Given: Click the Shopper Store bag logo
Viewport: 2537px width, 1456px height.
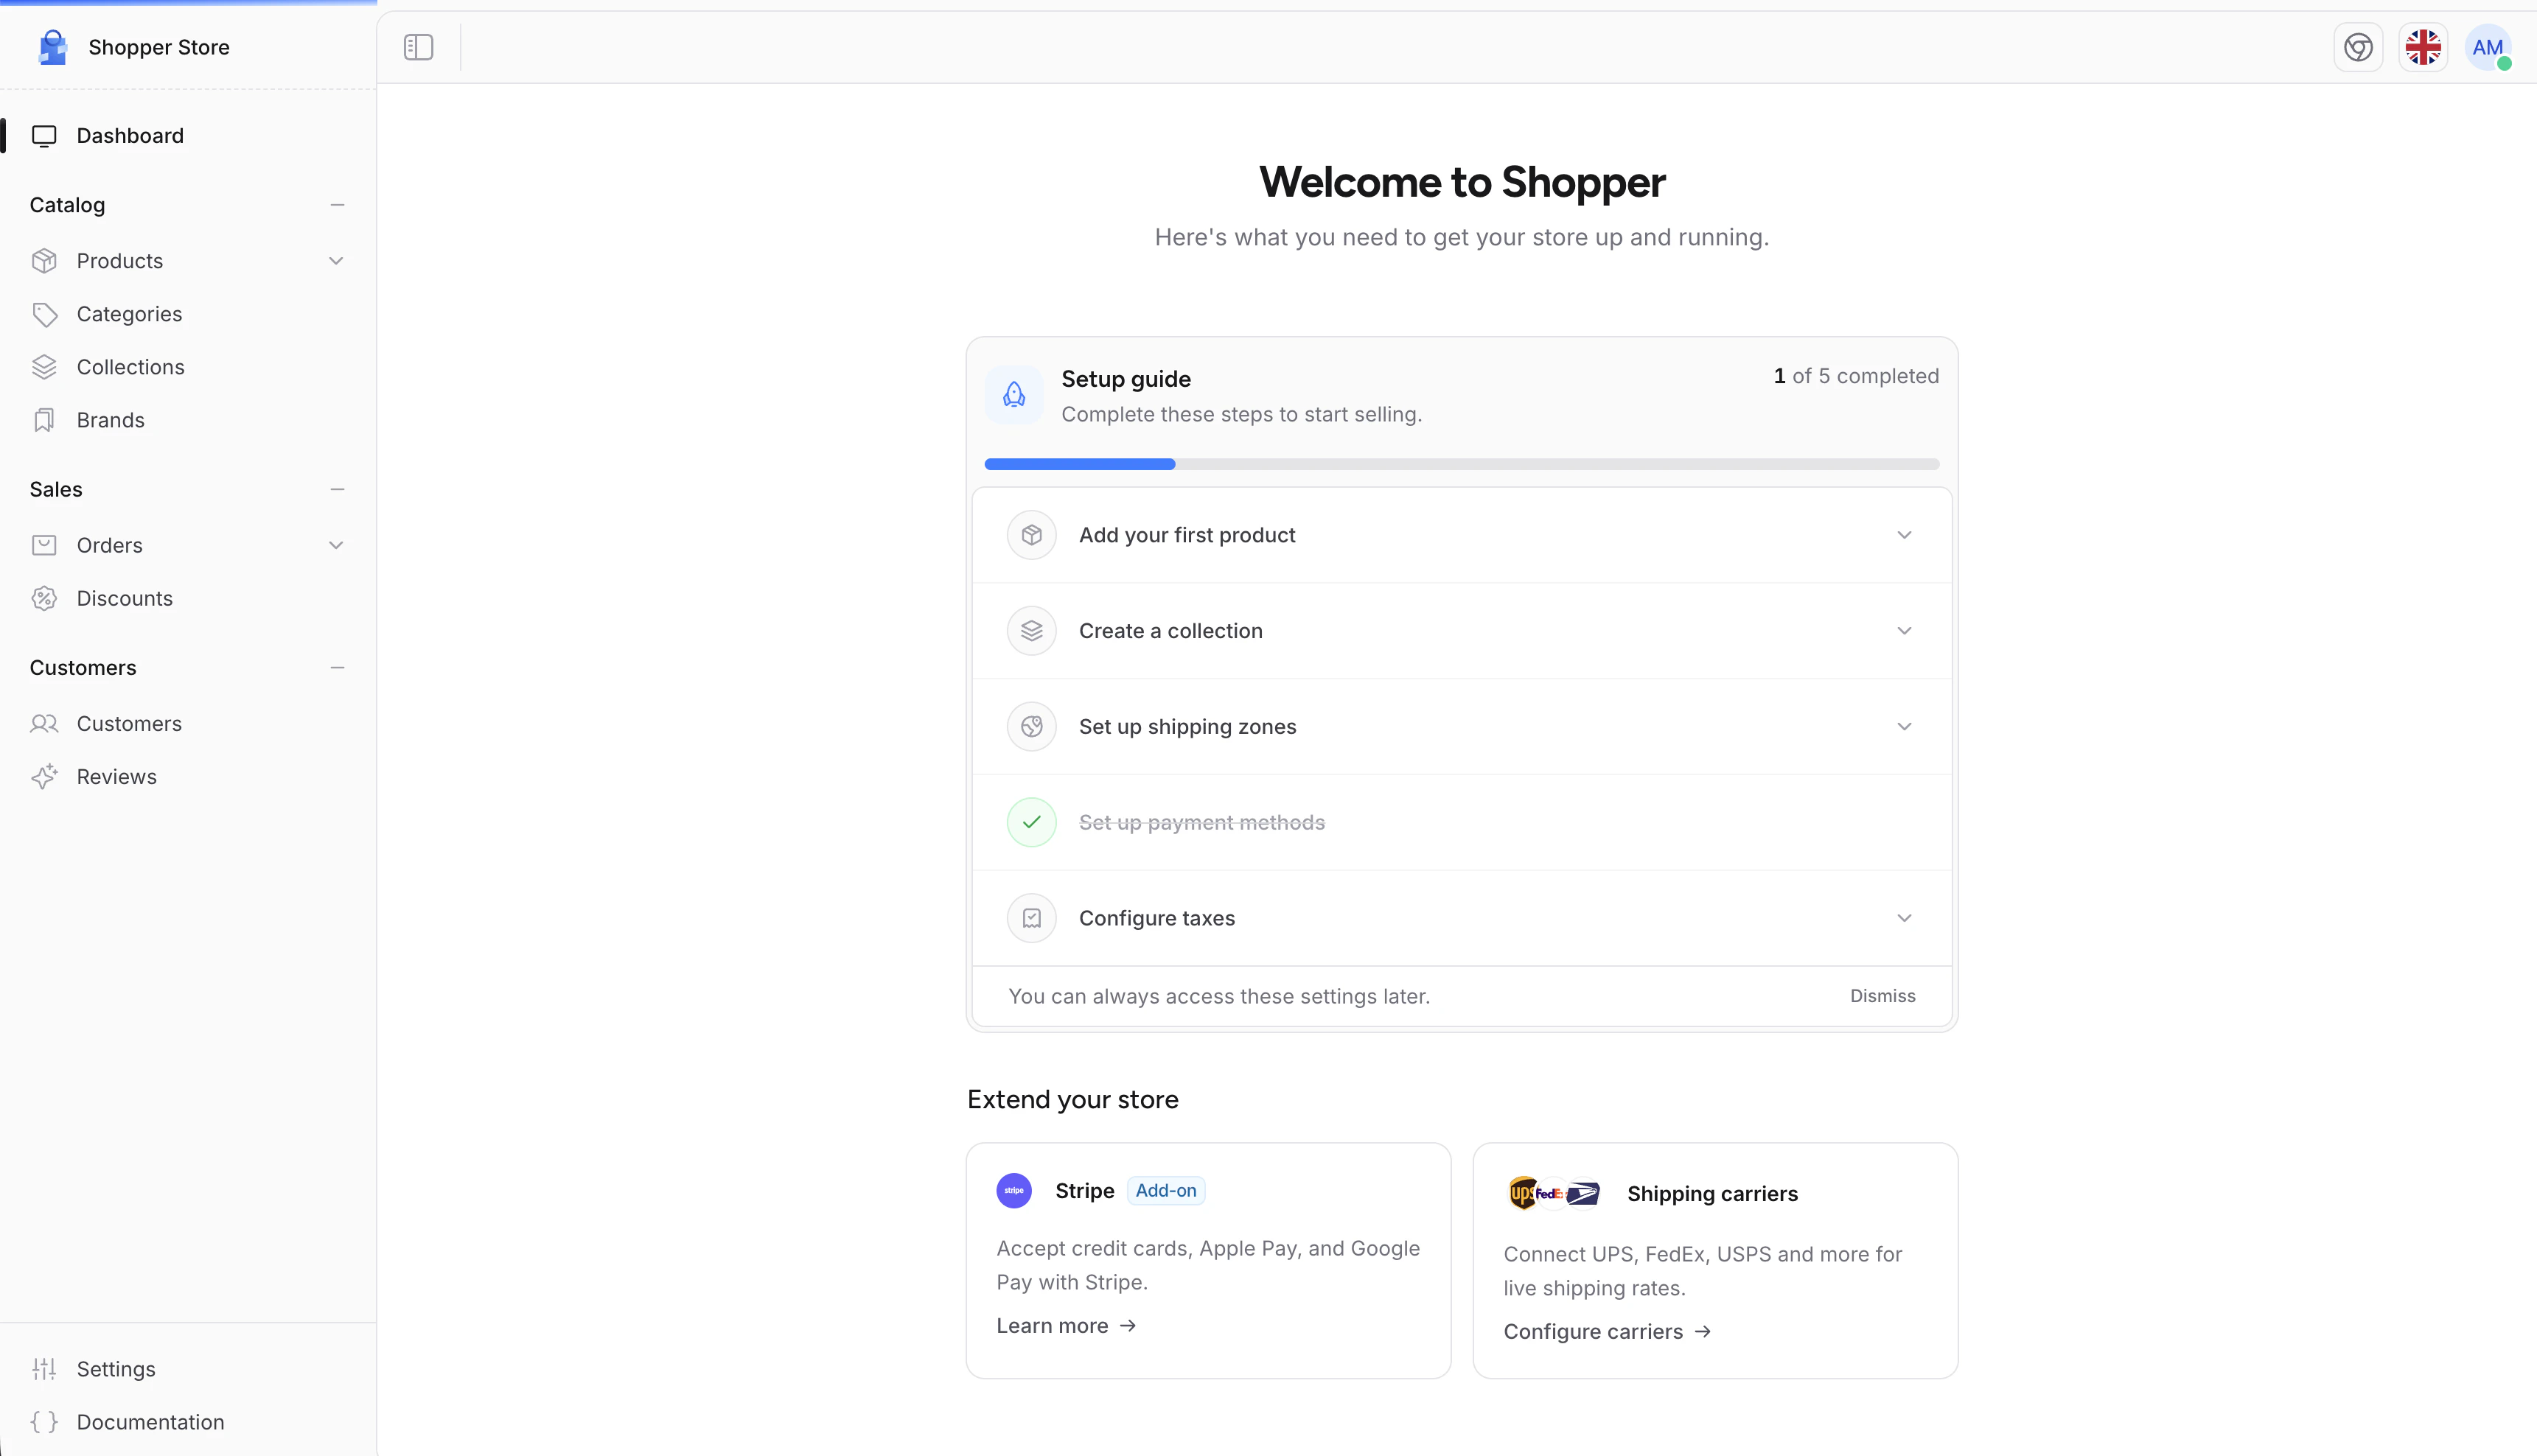Looking at the screenshot, I should 52,47.
